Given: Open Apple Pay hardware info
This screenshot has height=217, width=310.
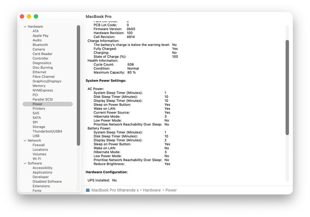Looking at the screenshot, I should tap(41, 36).
